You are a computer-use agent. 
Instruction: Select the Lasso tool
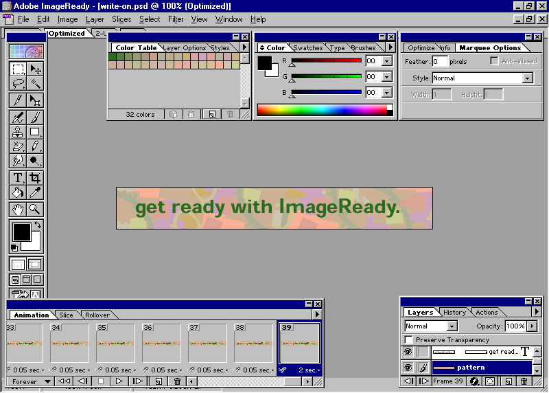18,84
